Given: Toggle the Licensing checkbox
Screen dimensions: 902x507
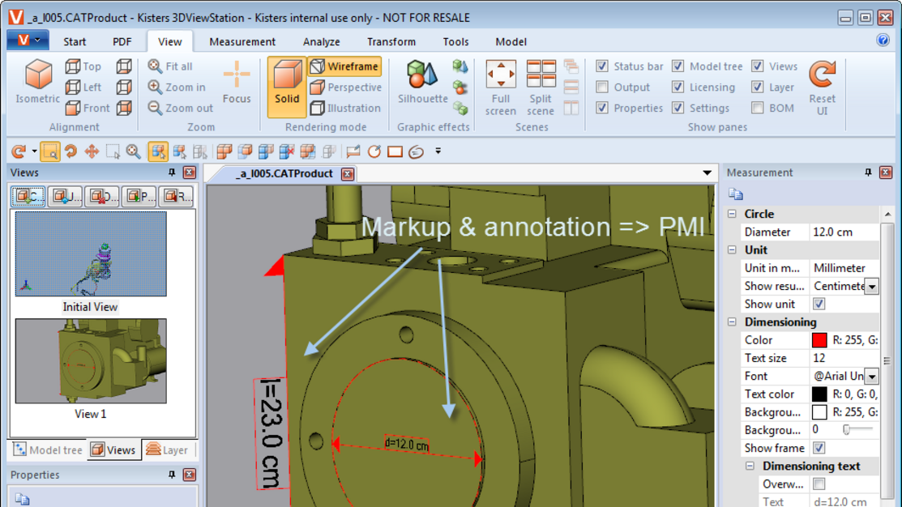Looking at the screenshot, I should coord(678,87).
